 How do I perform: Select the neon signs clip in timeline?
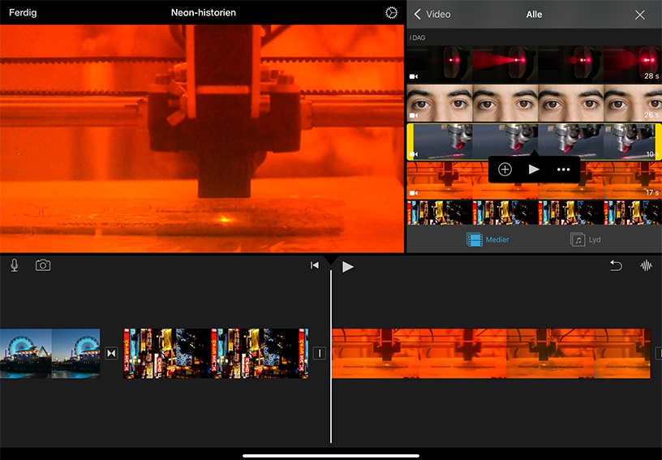[x=216, y=354]
